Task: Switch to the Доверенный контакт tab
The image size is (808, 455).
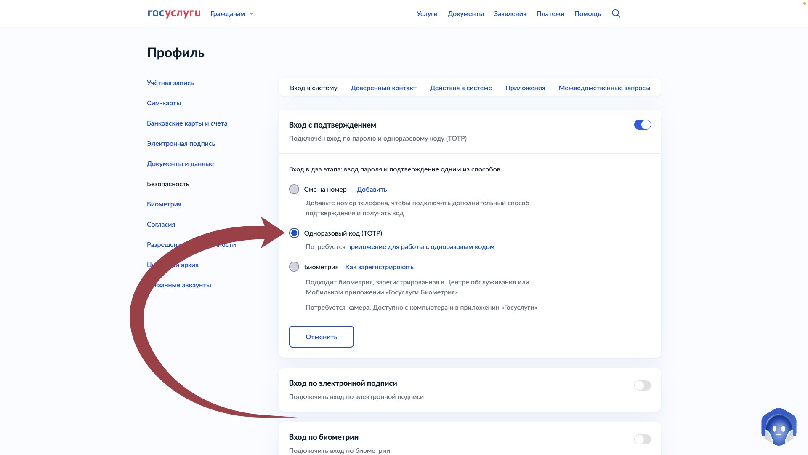Action: pyautogui.click(x=383, y=88)
